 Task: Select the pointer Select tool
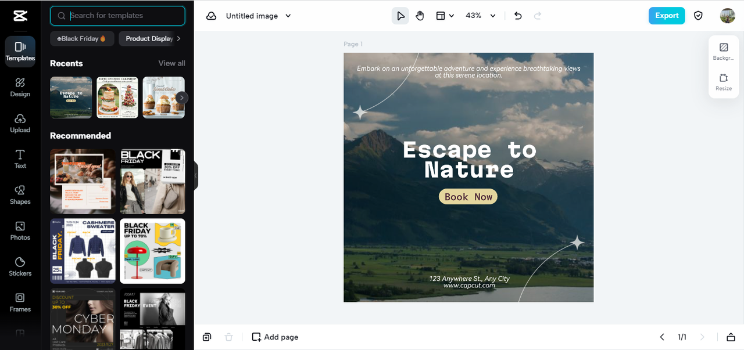click(x=400, y=16)
